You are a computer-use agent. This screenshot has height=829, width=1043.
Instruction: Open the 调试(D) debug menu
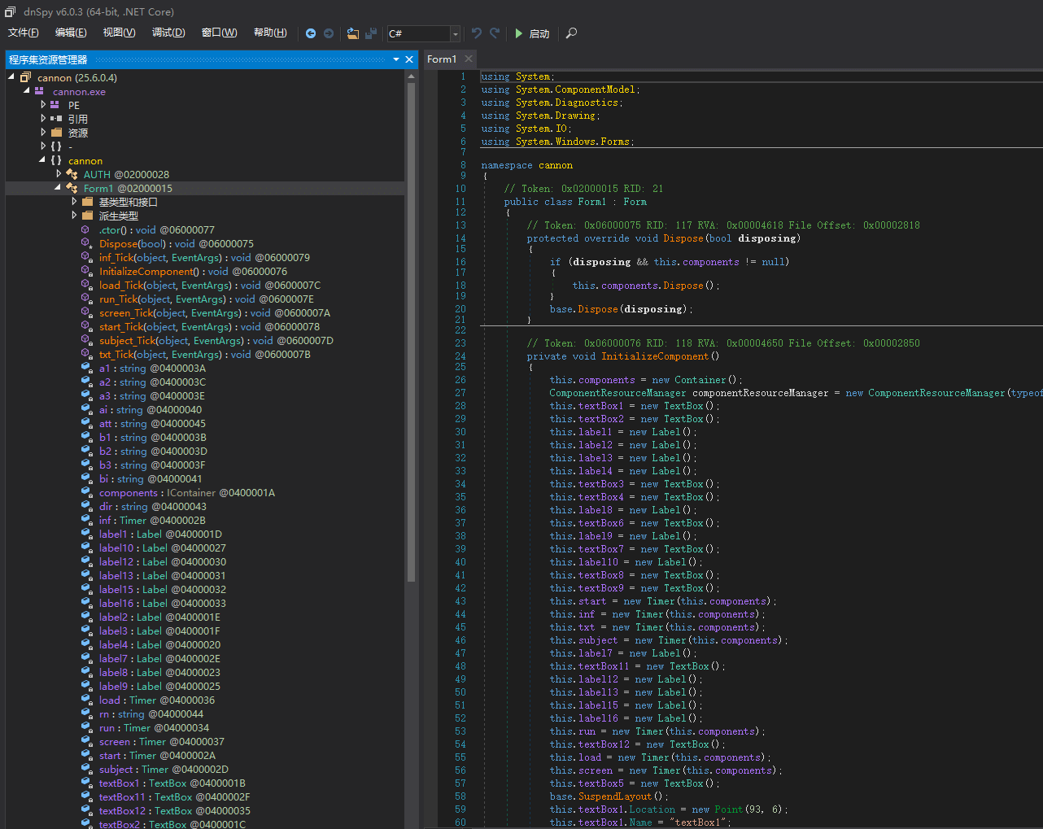point(168,33)
